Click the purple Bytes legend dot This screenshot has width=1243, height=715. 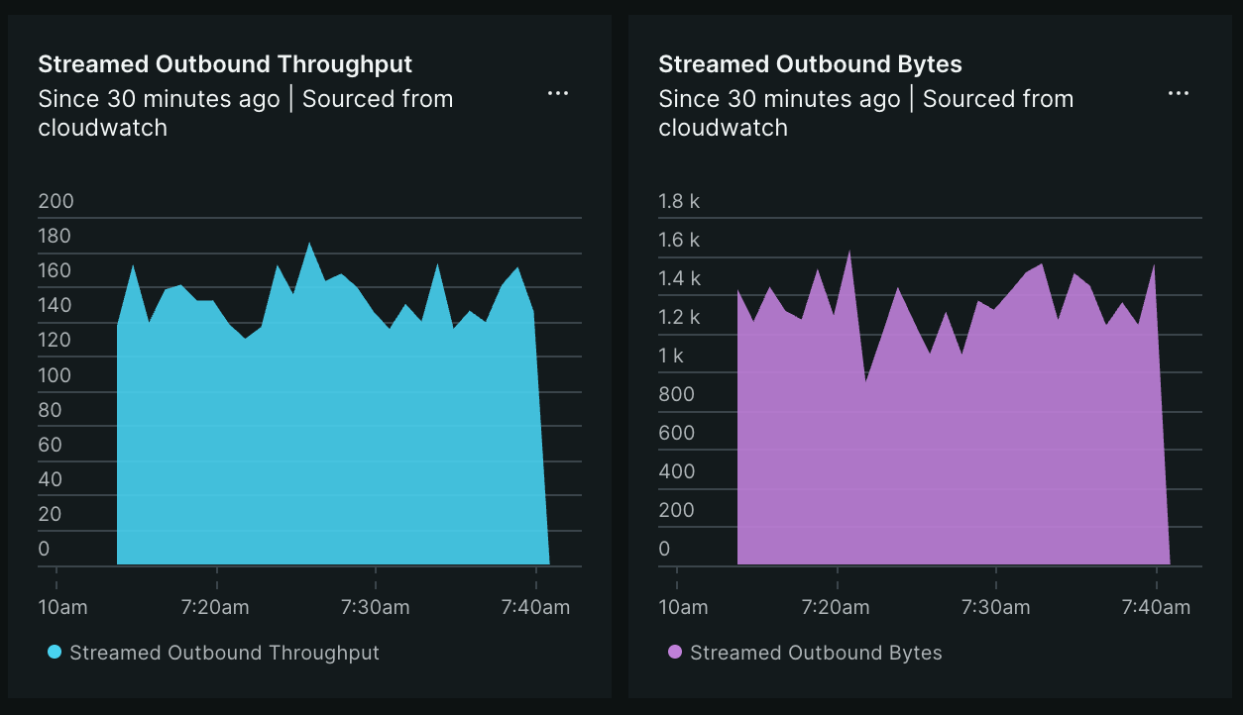click(x=675, y=652)
